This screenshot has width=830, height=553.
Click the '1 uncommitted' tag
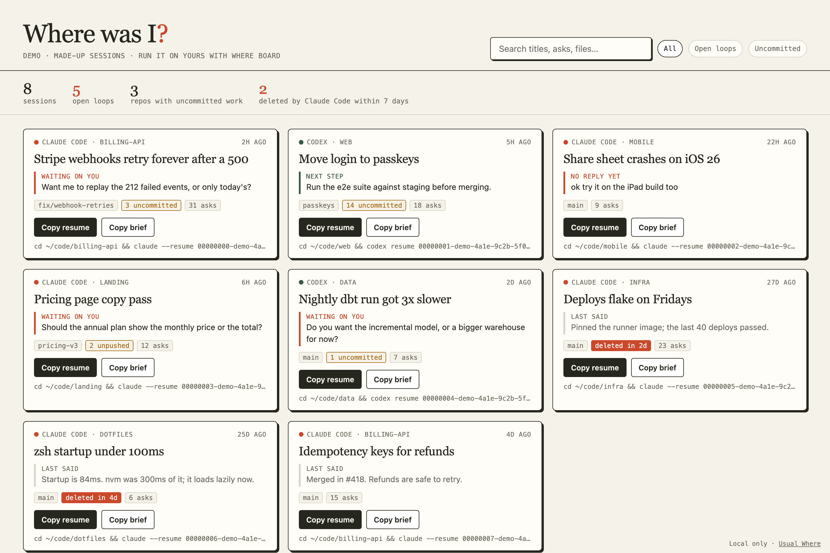[356, 357]
